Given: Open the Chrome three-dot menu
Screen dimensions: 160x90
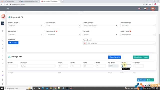Looking at the screenshot, I should 158,4.
